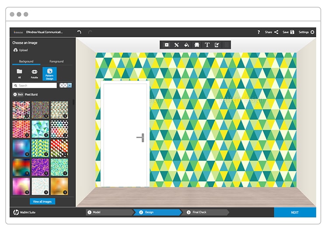Go to step 2 Design
This screenshot has height=235, width=328.
157,212
